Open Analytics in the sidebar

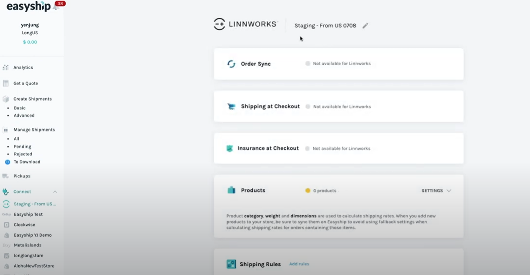23,67
